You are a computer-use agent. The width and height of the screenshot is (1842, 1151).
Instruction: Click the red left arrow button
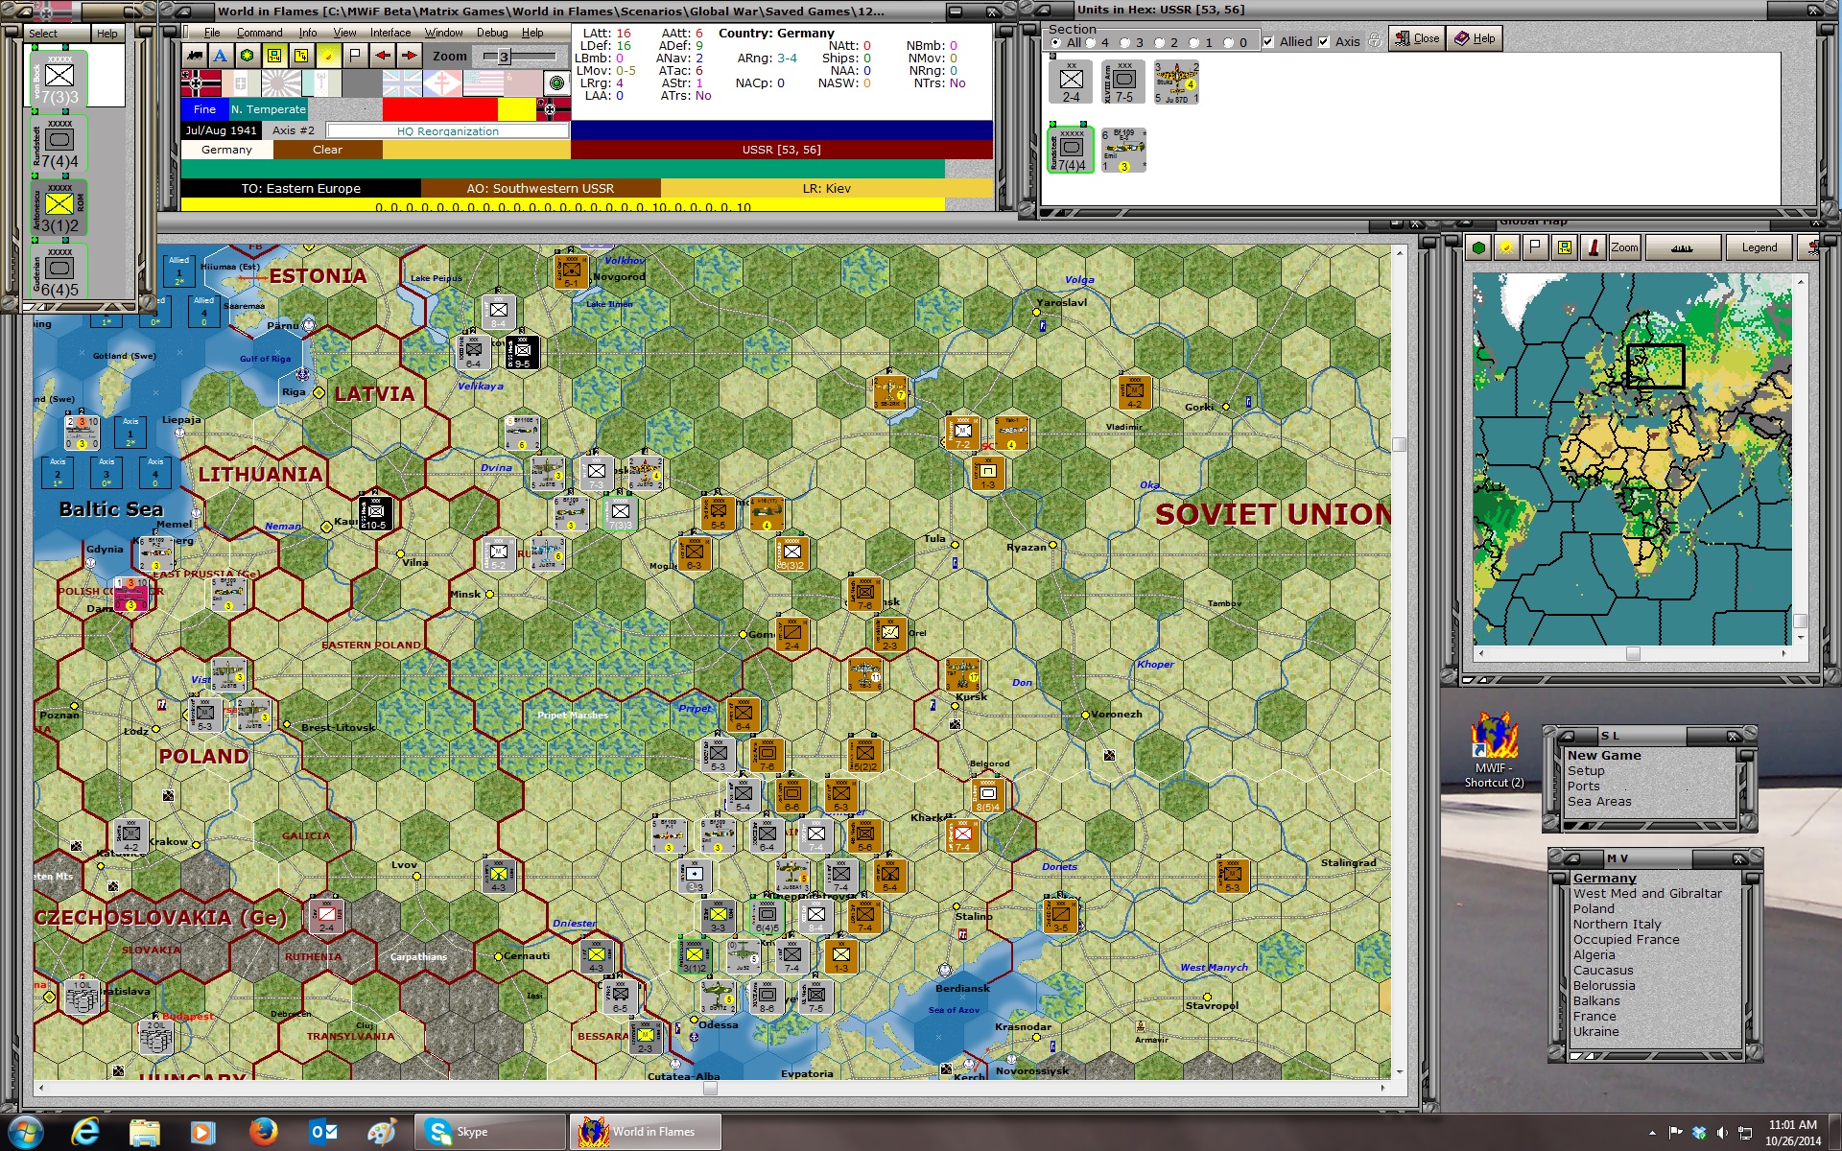tap(383, 56)
